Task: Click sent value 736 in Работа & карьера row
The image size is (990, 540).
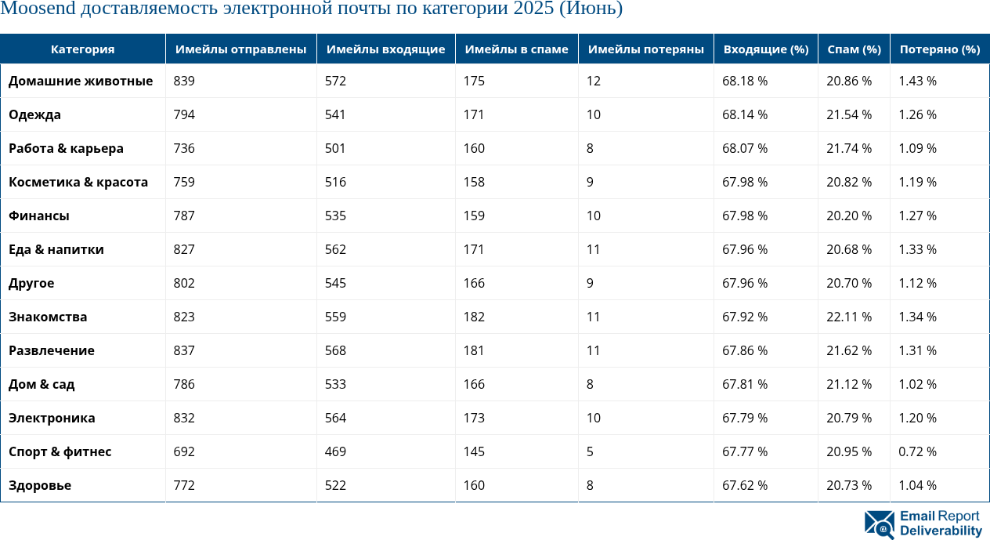Action: tap(184, 148)
